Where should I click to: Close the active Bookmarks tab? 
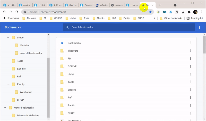click(152, 5)
